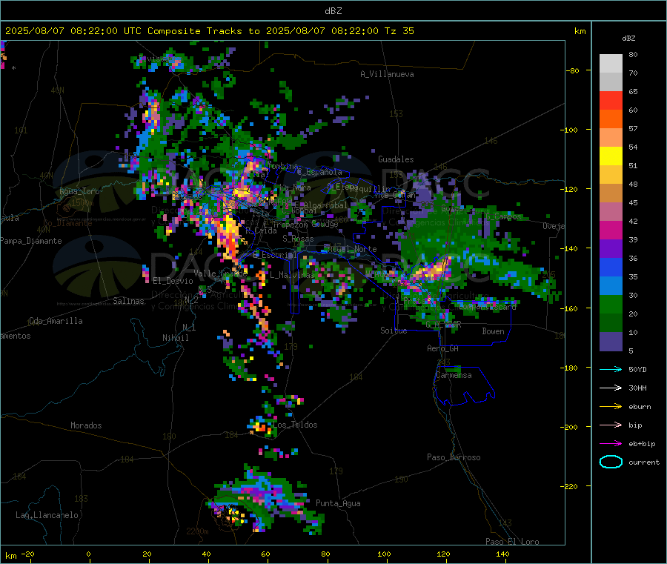667x564 pixels.
Task: Click the 'Morados' map label
Action: click(86, 425)
